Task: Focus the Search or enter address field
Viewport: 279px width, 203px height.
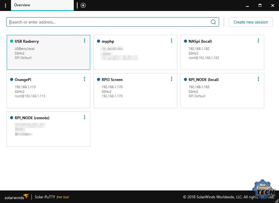Action: pyautogui.click(x=113, y=22)
